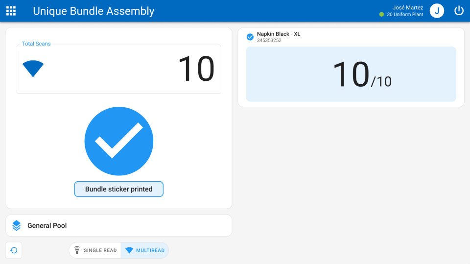The width and height of the screenshot is (470, 264).
Task: Click the reset refresh icon button
Action: [14, 250]
